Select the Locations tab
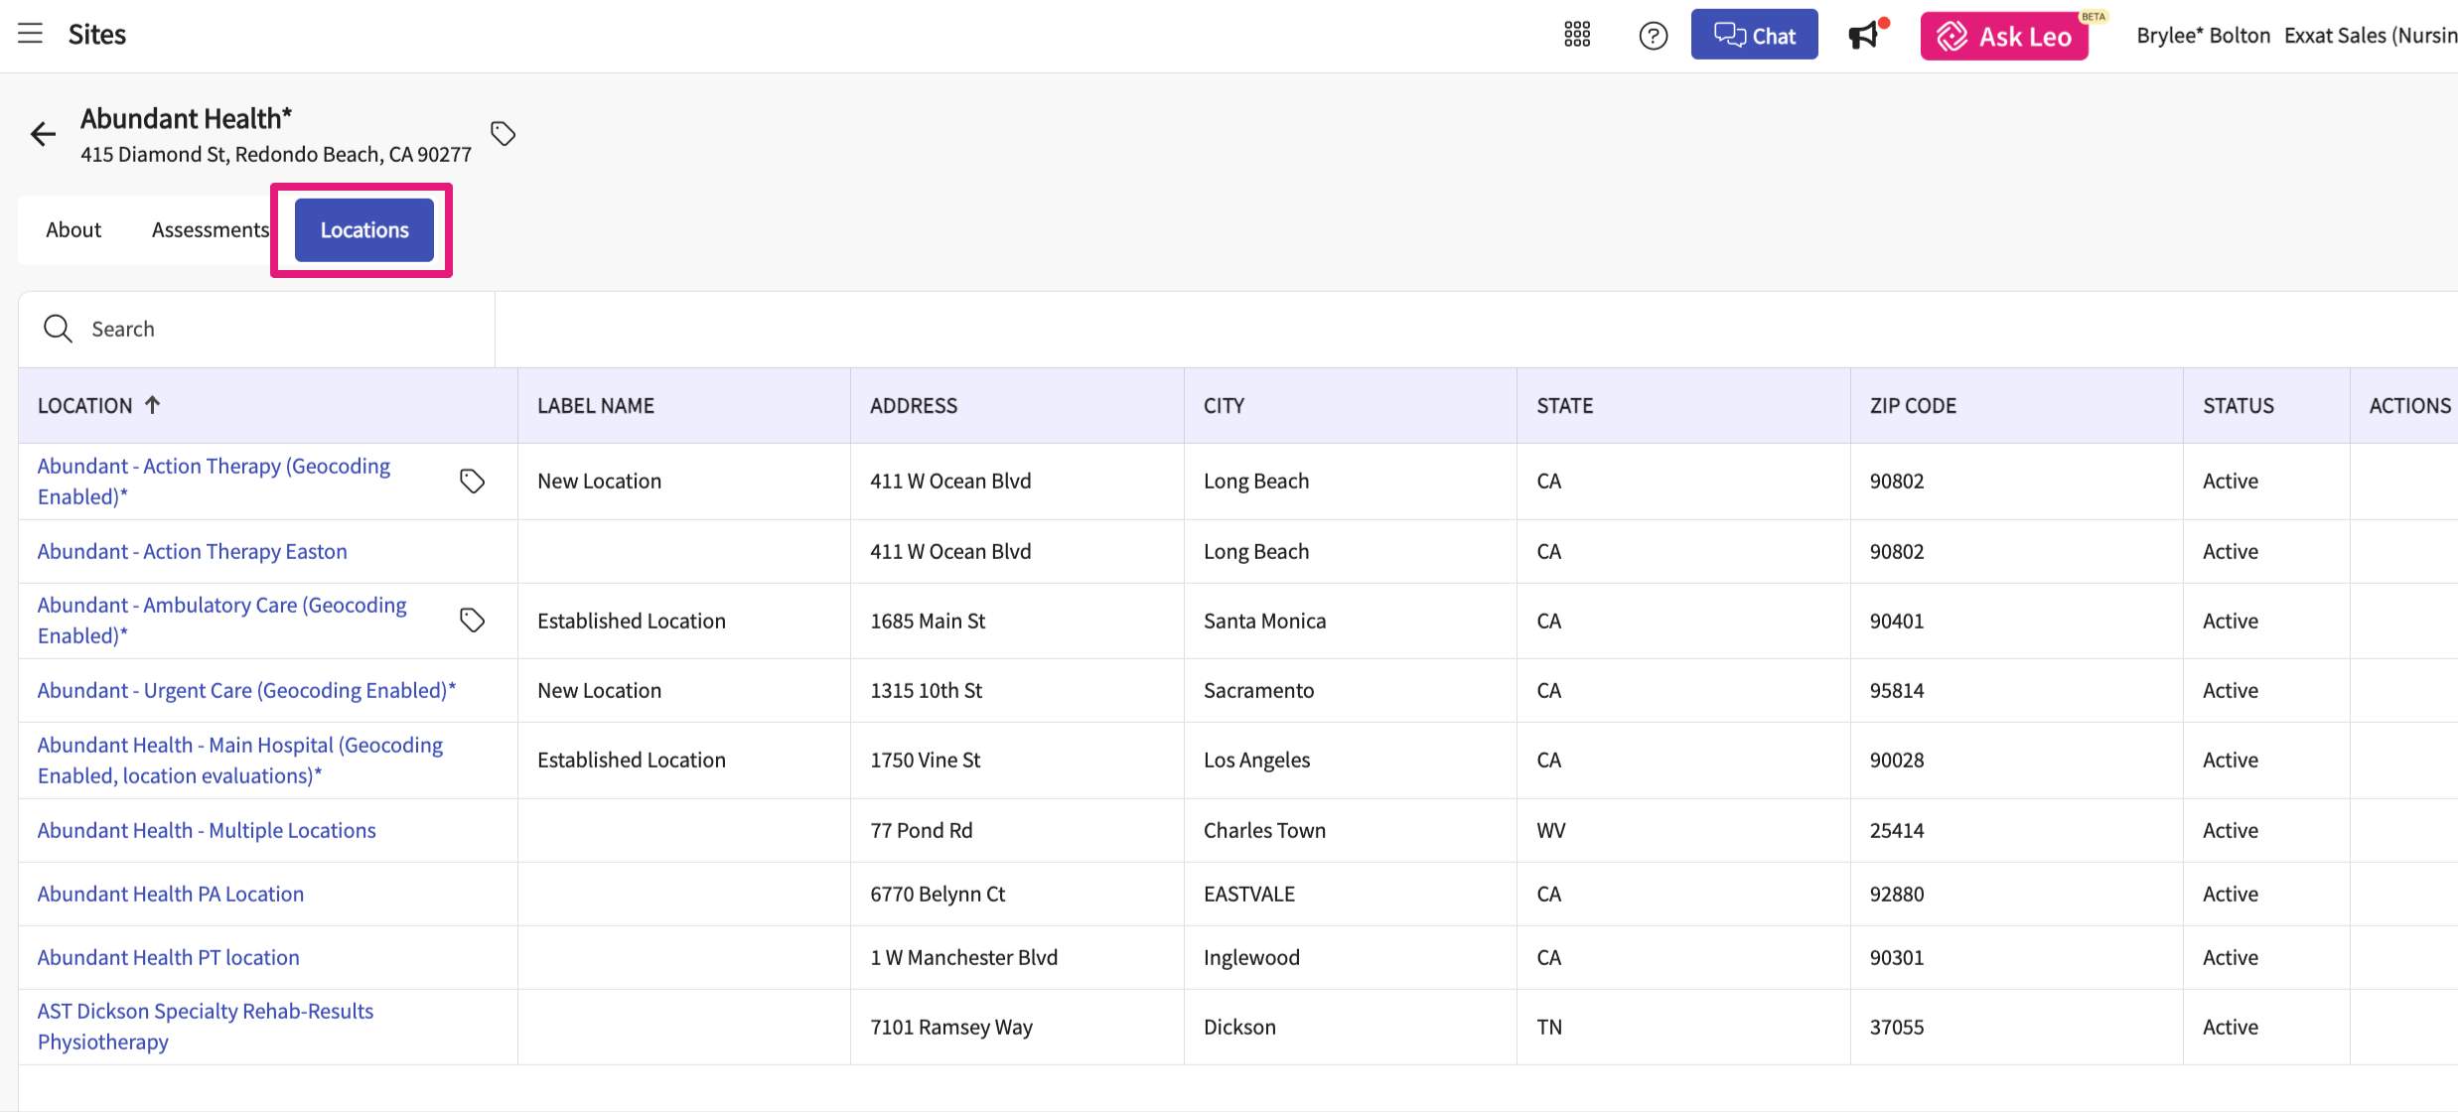This screenshot has width=2458, height=1112. (x=364, y=230)
